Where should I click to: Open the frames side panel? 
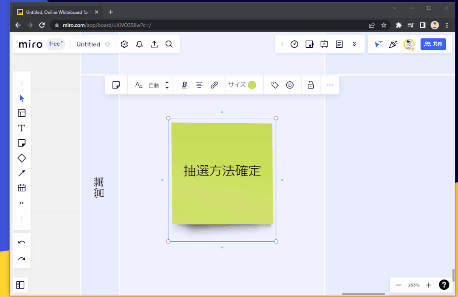tap(20, 285)
